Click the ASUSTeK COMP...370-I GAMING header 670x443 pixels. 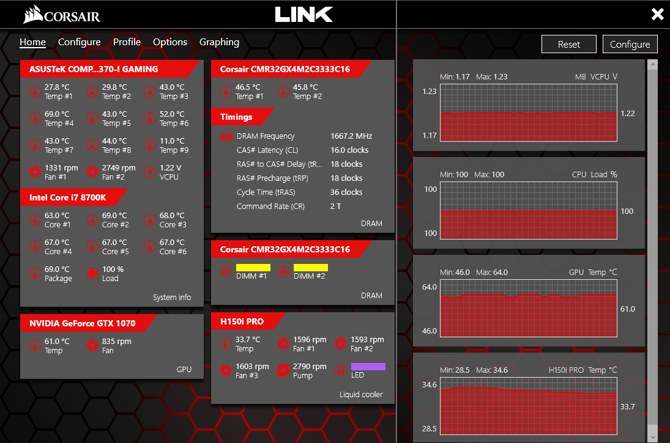[x=110, y=69]
